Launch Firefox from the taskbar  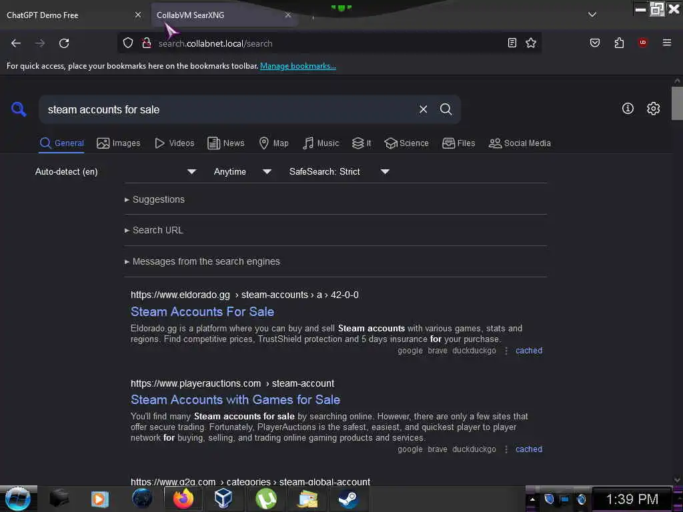[x=183, y=499]
